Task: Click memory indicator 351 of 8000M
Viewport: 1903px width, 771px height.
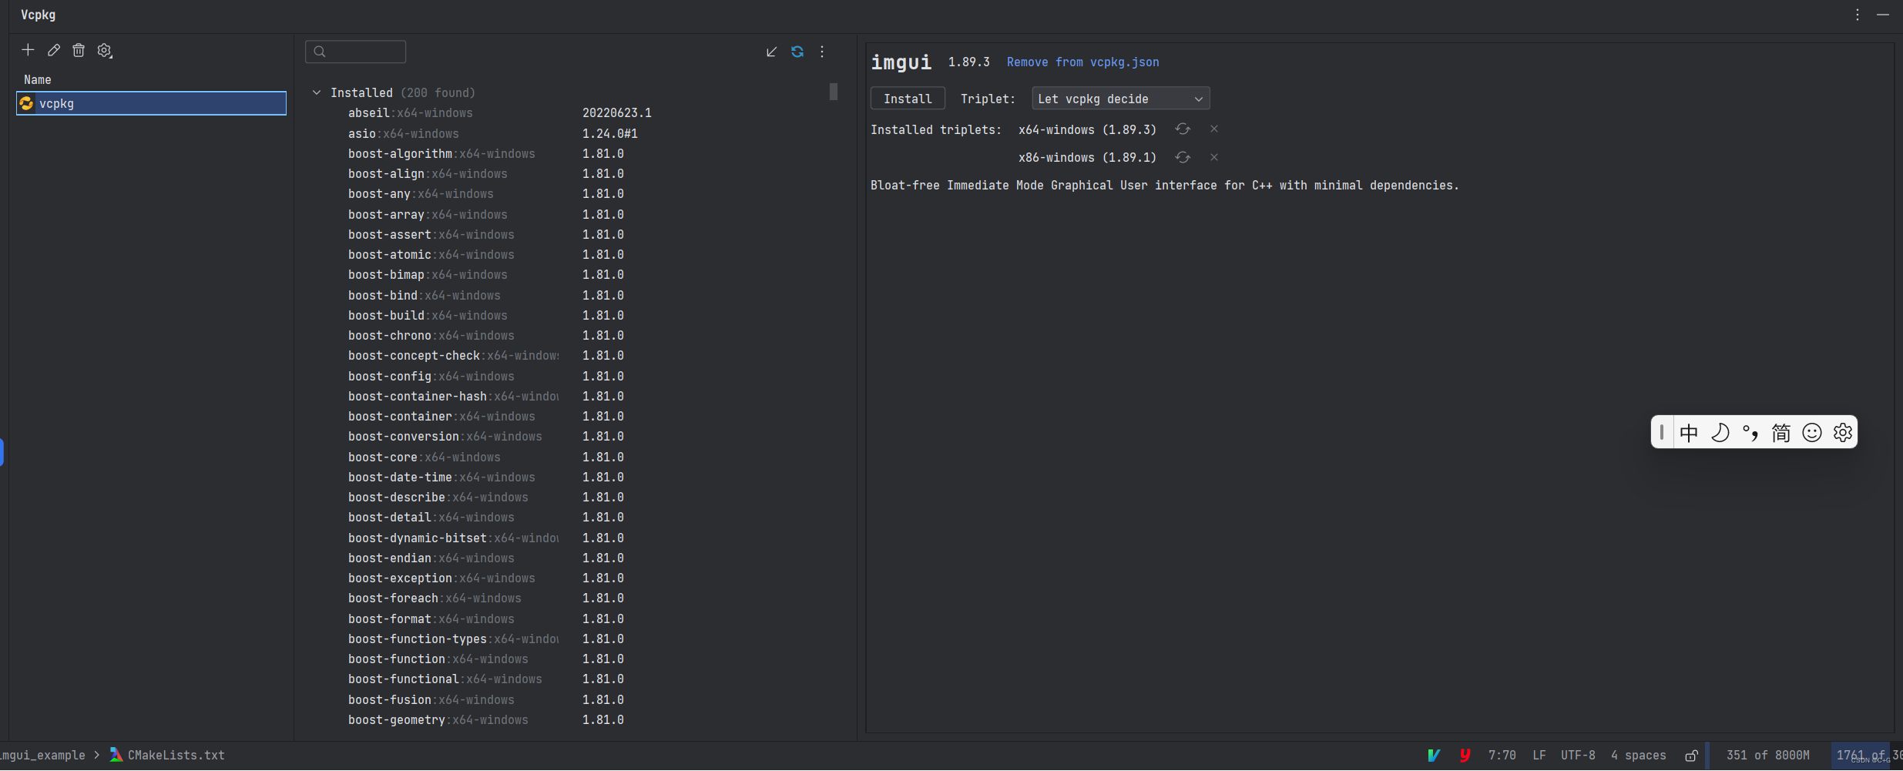Action: (x=1767, y=756)
